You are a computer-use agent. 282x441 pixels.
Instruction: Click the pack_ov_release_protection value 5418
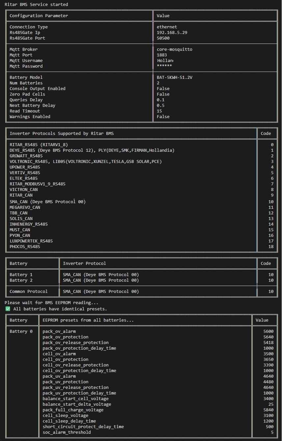pos(268,343)
